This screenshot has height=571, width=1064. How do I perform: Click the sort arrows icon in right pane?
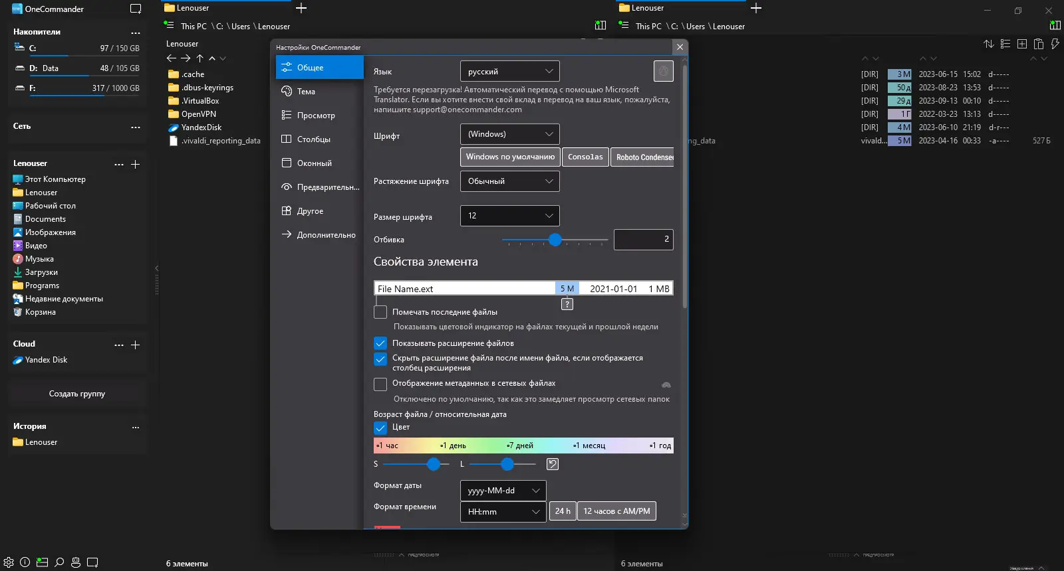[x=989, y=44]
